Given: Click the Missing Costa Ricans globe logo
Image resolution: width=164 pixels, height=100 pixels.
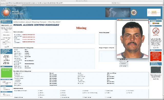Looking at the screenshot, I should pos(6,12).
